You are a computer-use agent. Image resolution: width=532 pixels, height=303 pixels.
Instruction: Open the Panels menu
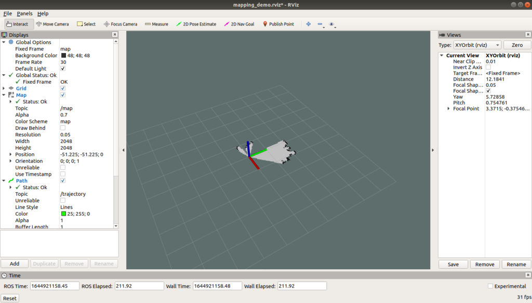(x=24, y=14)
